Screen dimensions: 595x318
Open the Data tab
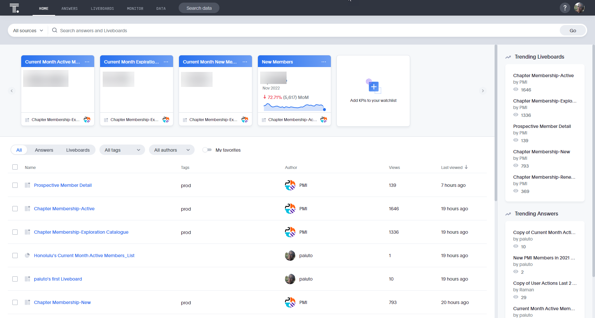pyautogui.click(x=161, y=8)
